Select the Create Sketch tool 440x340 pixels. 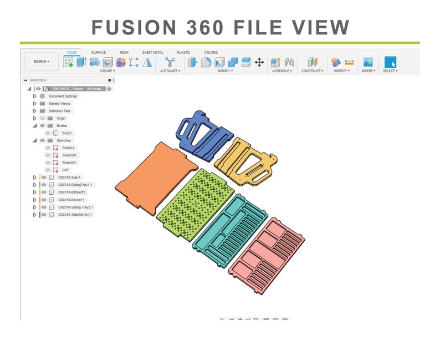pyautogui.click(x=68, y=62)
